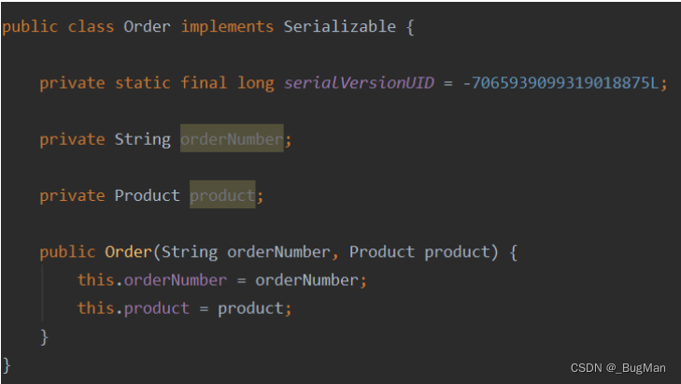Click this.orderNumber on the assignment line
This screenshot has height=384, width=681.
[x=151, y=280]
